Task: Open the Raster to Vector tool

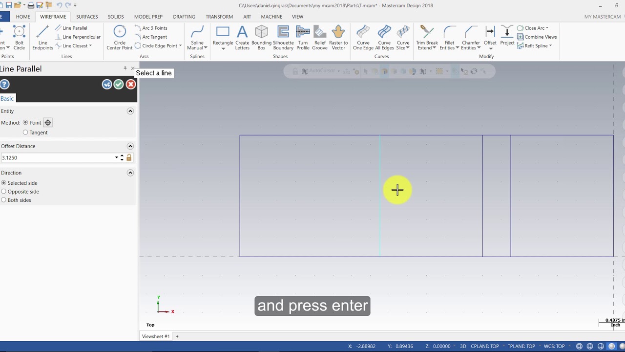Action: point(338,38)
